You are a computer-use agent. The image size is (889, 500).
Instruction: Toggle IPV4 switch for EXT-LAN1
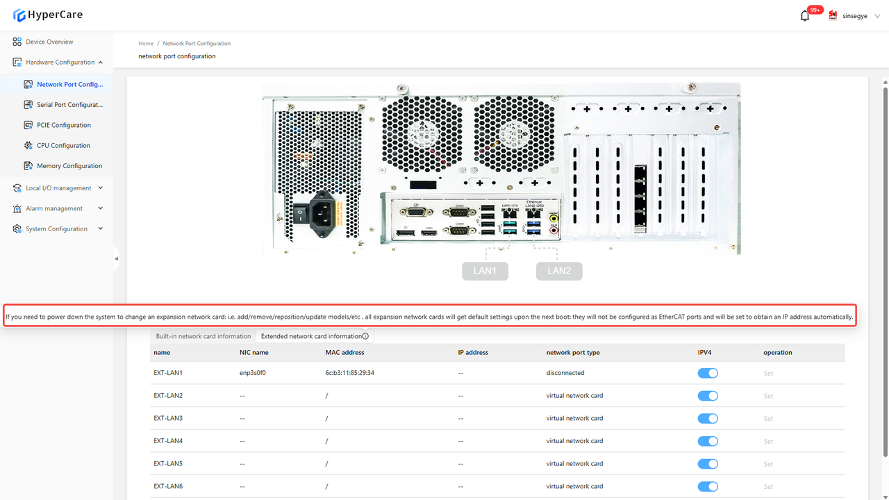point(707,373)
